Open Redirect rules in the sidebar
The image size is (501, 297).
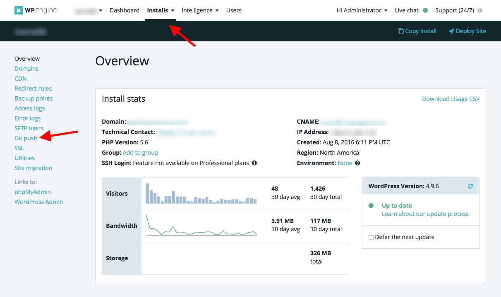[33, 89]
